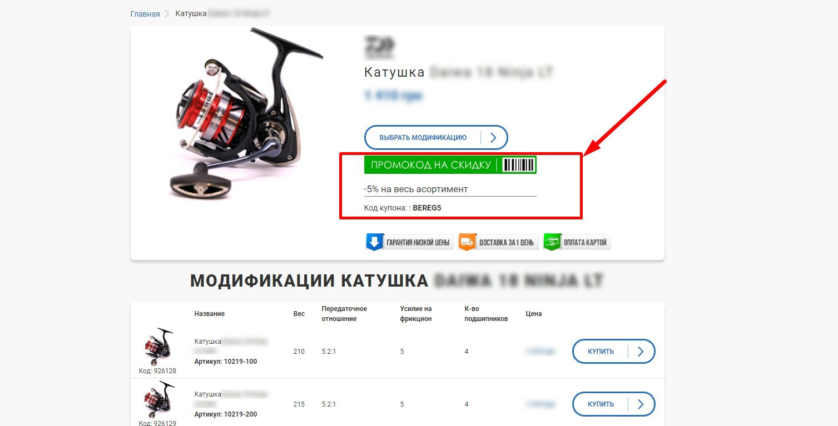Click the Выбрать модификацию button
Viewport: 838px width, 426px height.
(x=436, y=138)
